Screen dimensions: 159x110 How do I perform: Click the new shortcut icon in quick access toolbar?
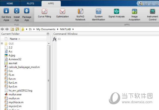(x=141, y=3)
